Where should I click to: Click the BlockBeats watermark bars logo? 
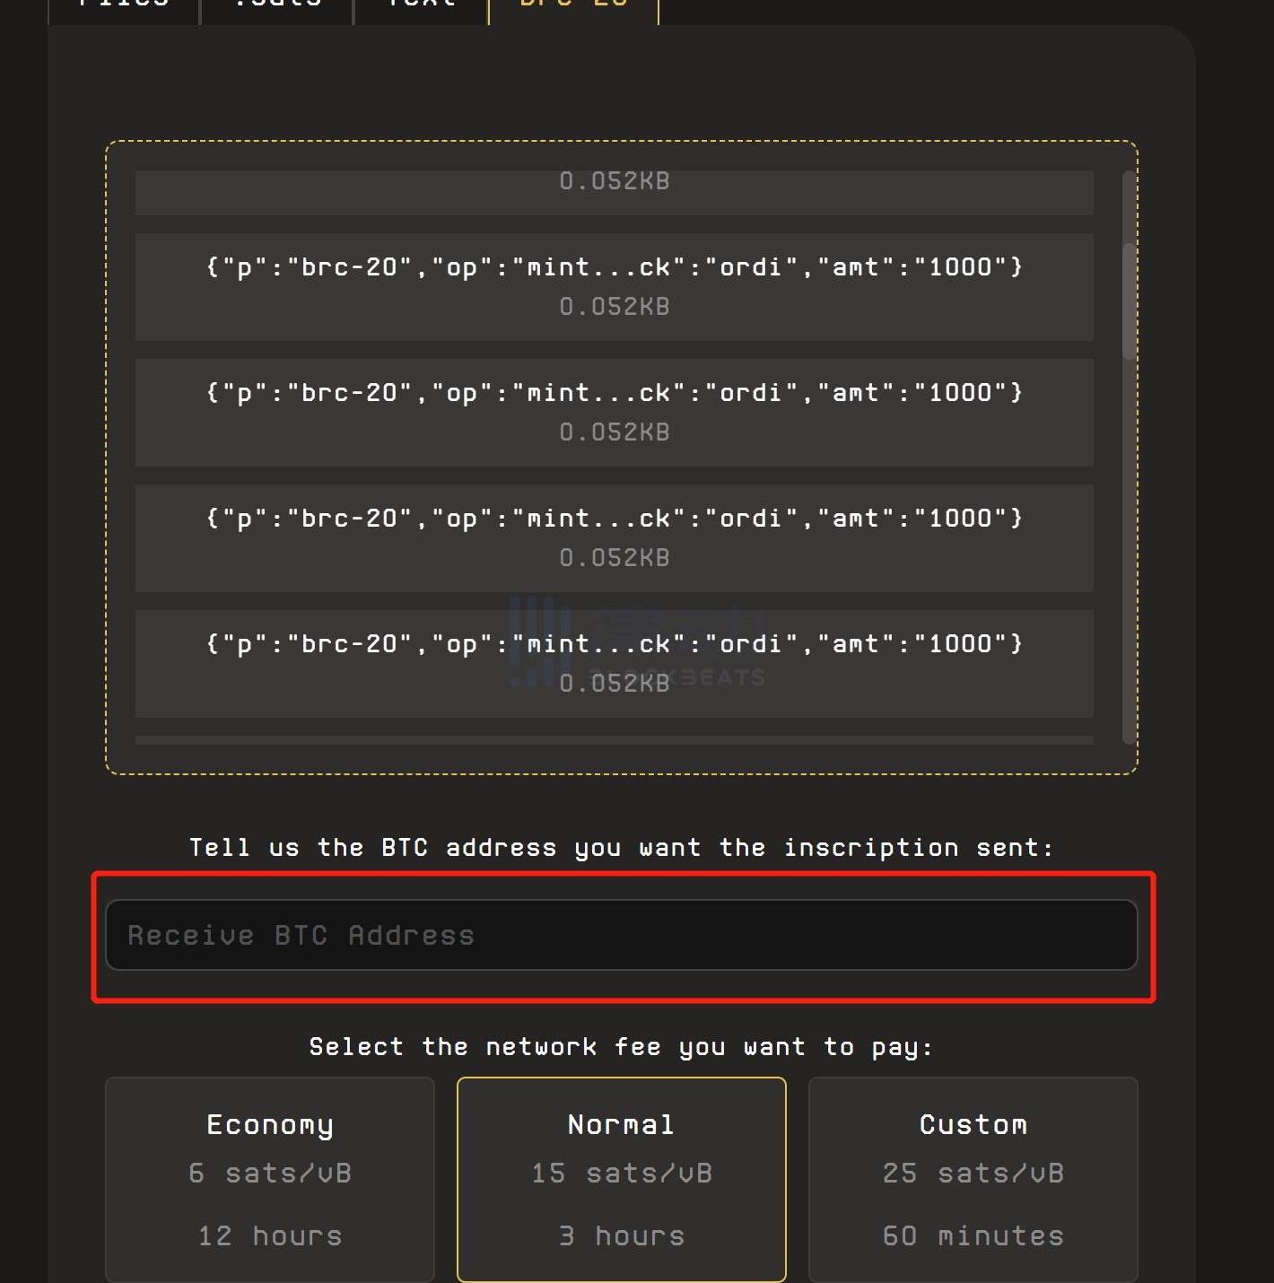[x=539, y=641]
